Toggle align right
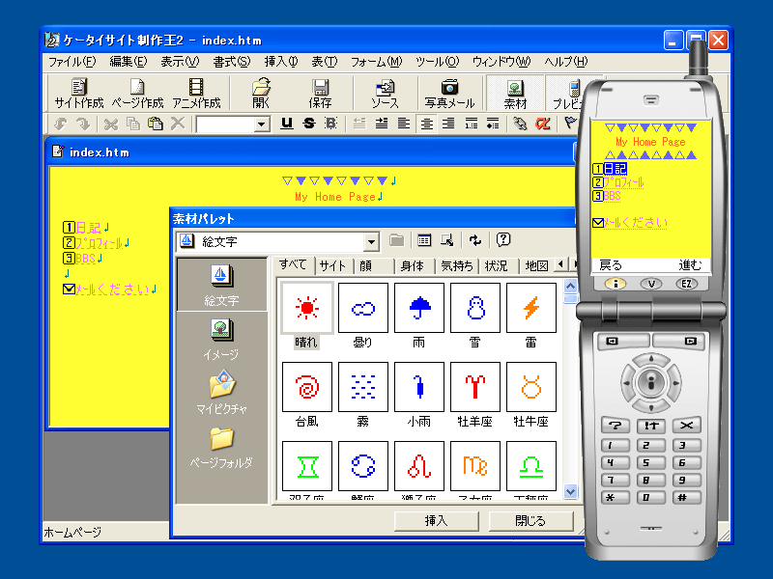The width and height of the screenshot is (773, 579). click(x=448, y=124)
